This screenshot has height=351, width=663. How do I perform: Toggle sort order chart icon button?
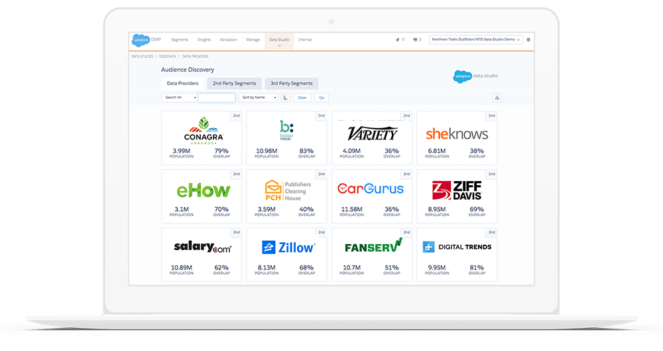coord(285,98)
